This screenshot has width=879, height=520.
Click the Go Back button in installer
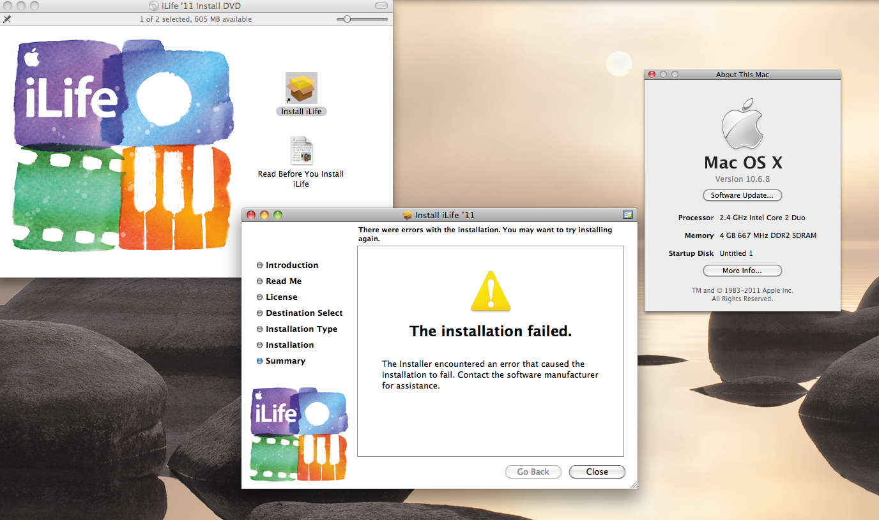[533, 472]
